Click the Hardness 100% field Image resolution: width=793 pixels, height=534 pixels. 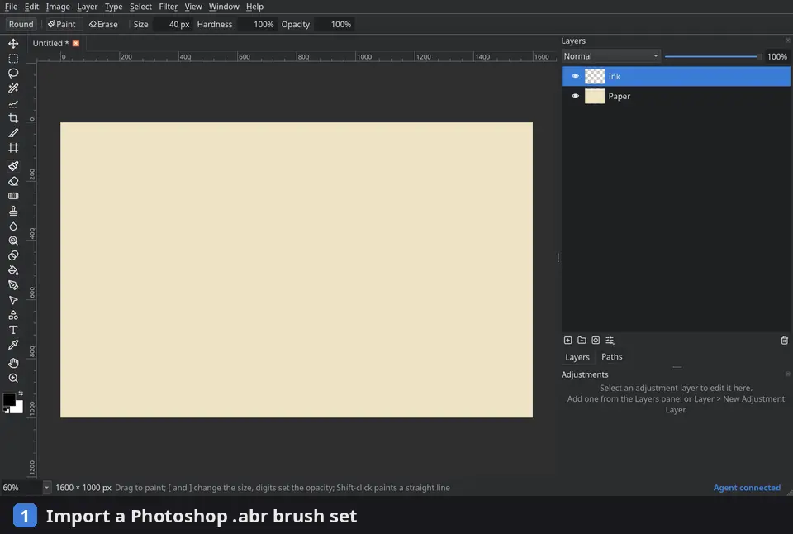pos(258,24)
